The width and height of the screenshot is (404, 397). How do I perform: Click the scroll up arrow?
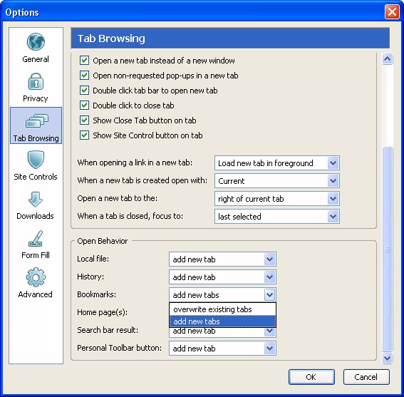click(x=387, y=59)
